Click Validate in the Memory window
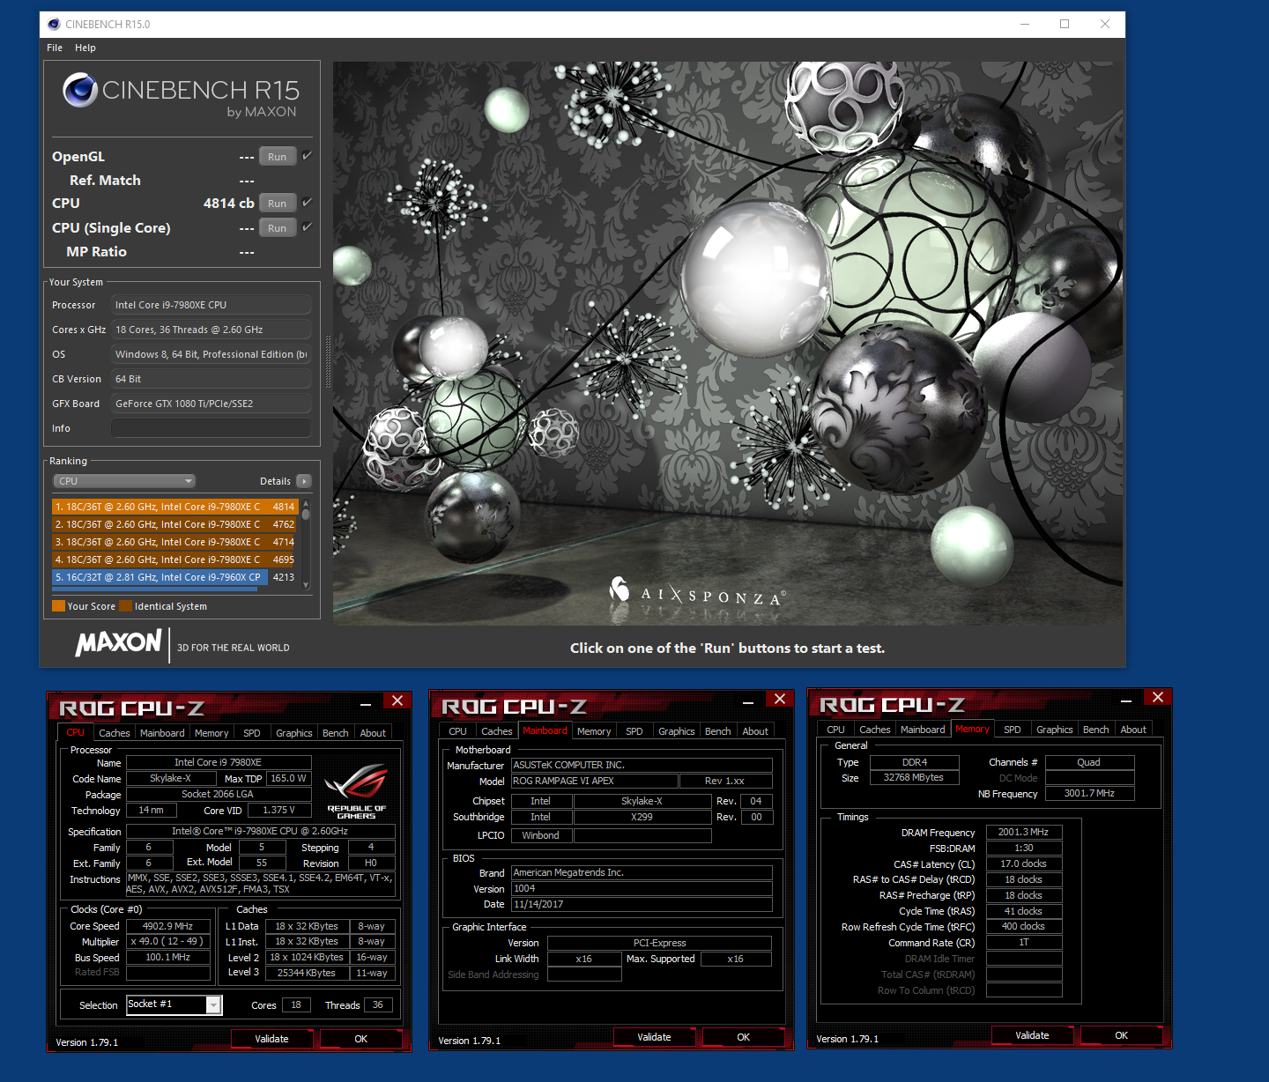The height and width of the screenshot is (1082, 1269). click(1032, 1035)
